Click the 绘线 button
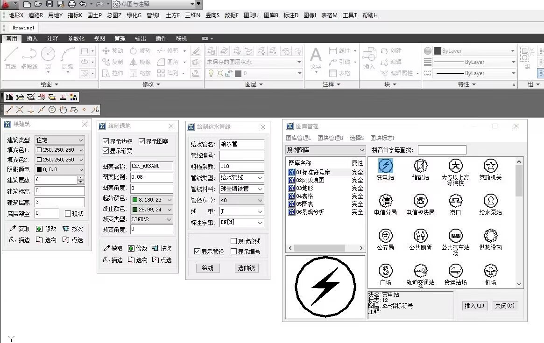Screen dimensions: 544x343 pyautogui.click(x=207, y=268)
